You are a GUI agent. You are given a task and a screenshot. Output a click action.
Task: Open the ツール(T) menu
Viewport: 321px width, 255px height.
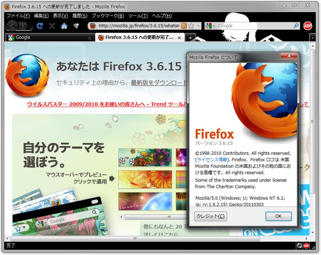point(138,16)
